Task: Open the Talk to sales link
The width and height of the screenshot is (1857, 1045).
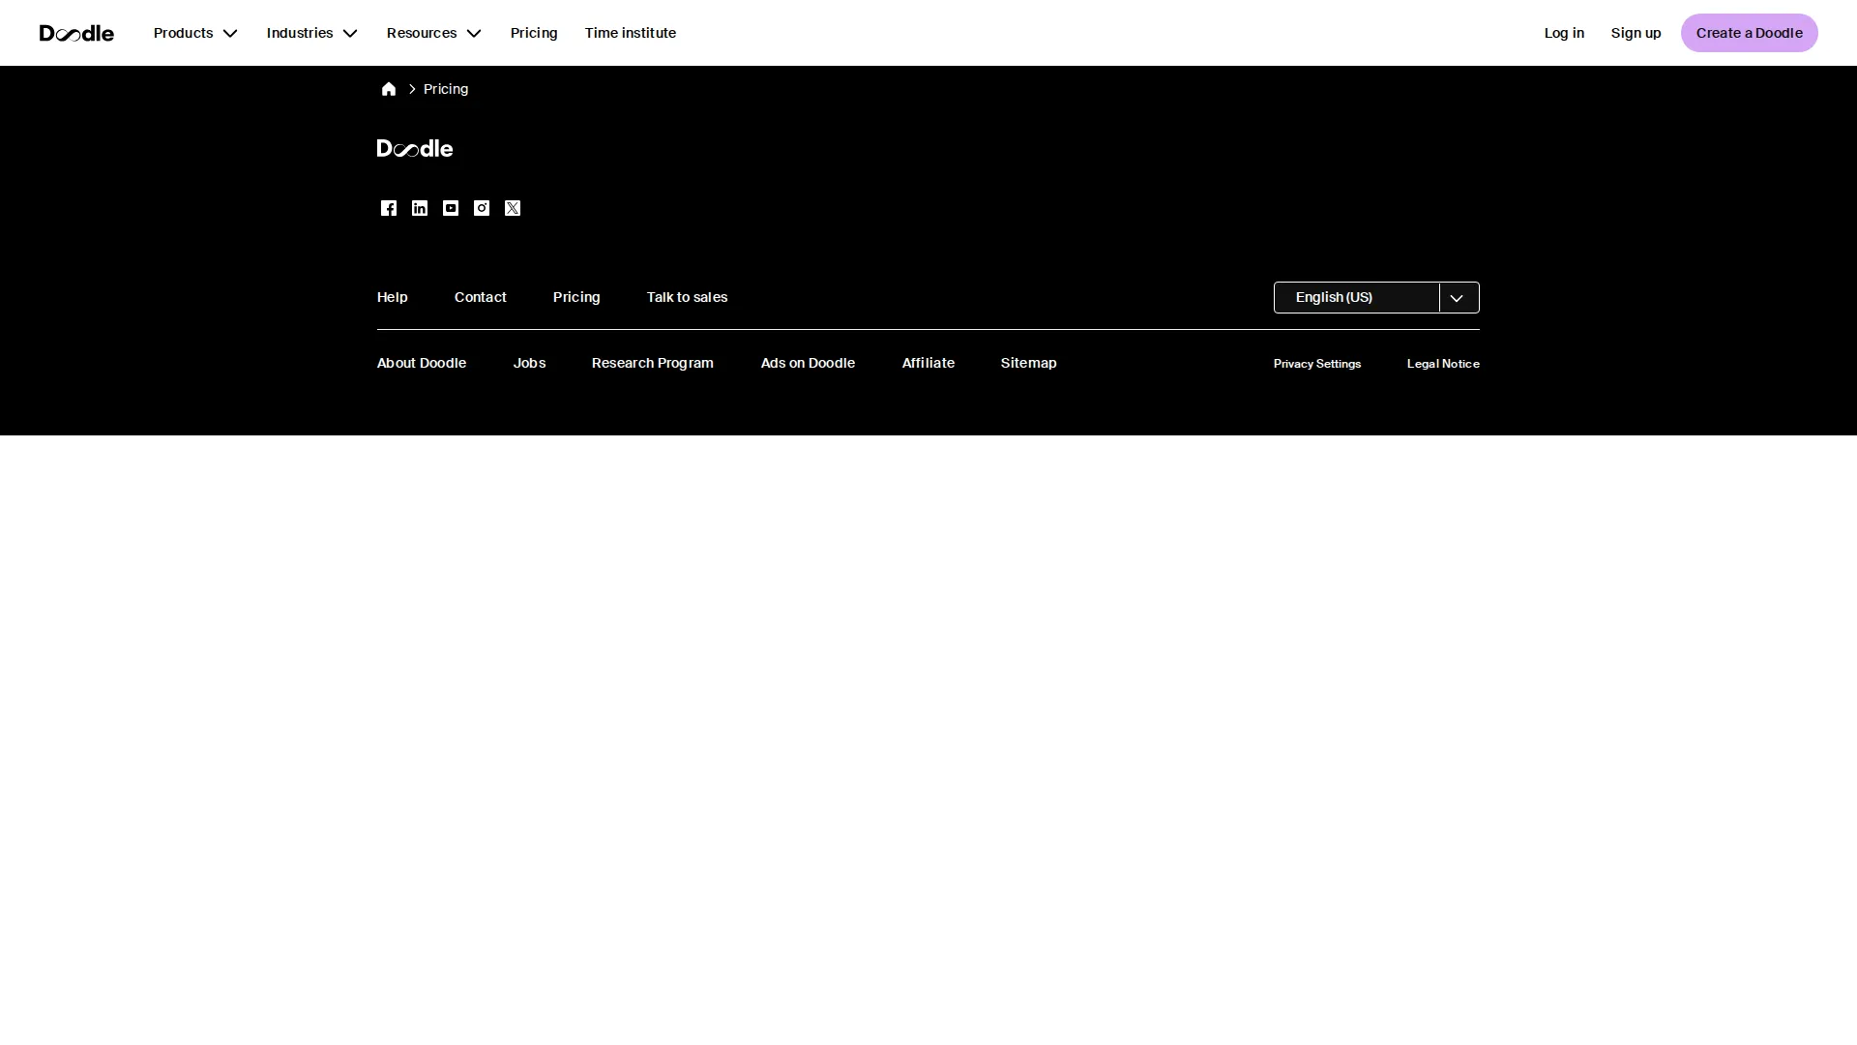Action: point(687,297)
